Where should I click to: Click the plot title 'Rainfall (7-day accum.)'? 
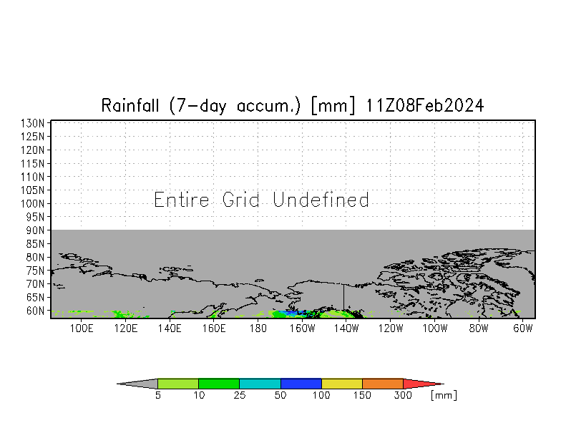coord(201,106)
